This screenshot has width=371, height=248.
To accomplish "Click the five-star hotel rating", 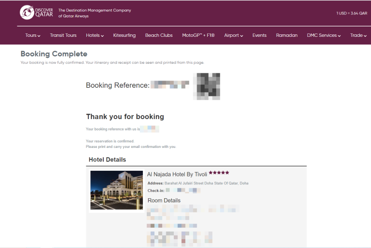I will (219, 173).
